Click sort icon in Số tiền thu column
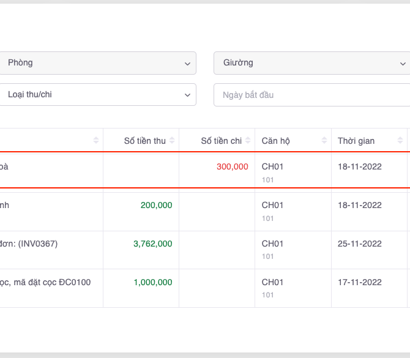 [173, 141]
